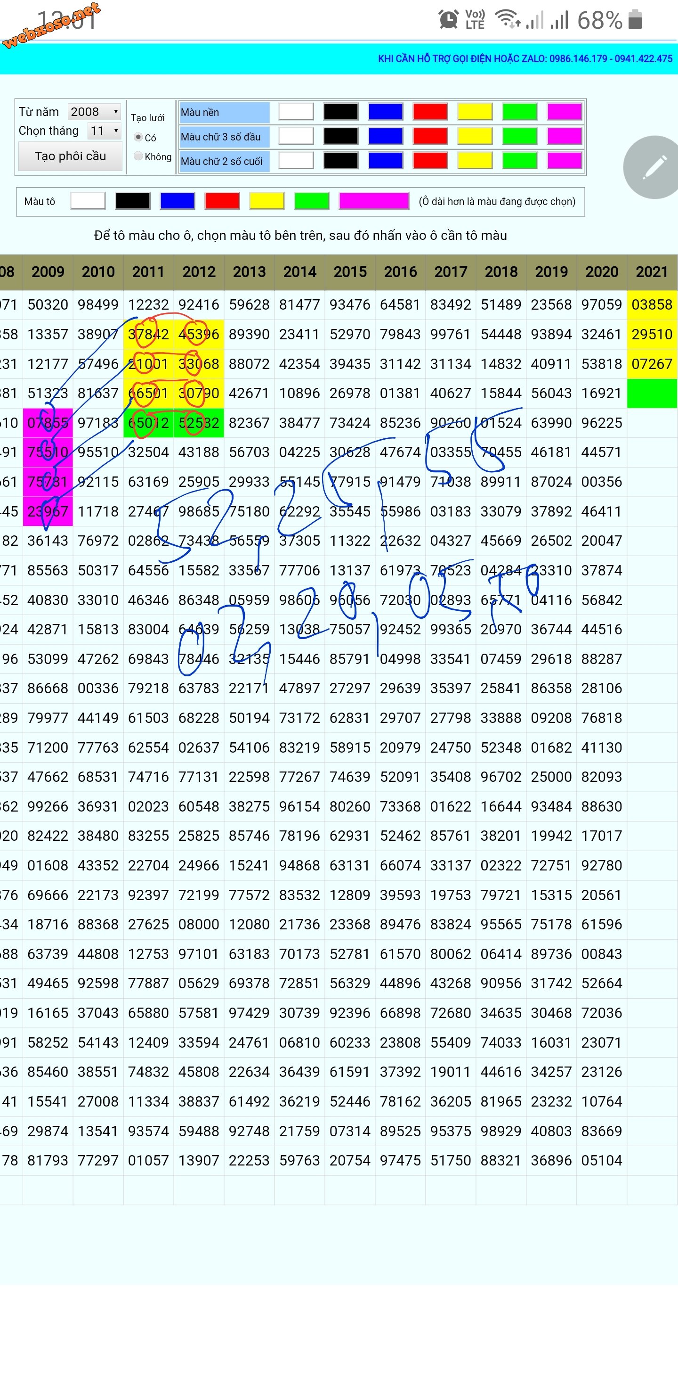The image size is (678, 1395).
Task: Click magenta cell 07855
Action: [48, 423]
